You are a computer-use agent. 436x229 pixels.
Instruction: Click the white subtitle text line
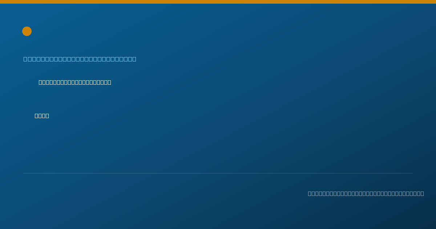tap(75, 83)
